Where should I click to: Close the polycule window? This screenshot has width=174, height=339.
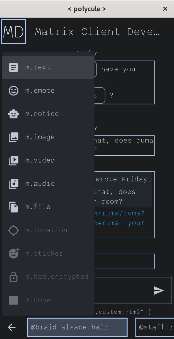[x=165, y=9]
